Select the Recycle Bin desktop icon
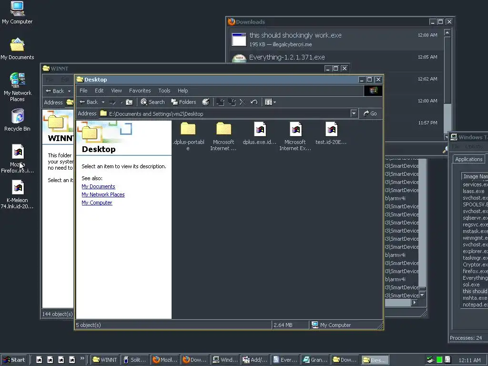The width and height of the screenshot is (488, 366). coord(18,120)
